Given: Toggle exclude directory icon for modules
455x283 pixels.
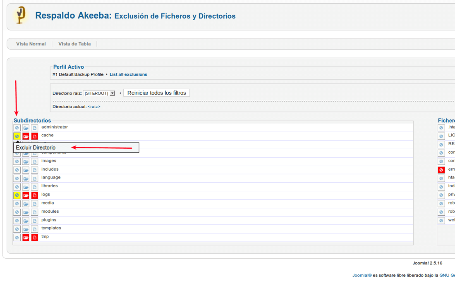Looking at the screenshot, I should (x=17, y=212).
